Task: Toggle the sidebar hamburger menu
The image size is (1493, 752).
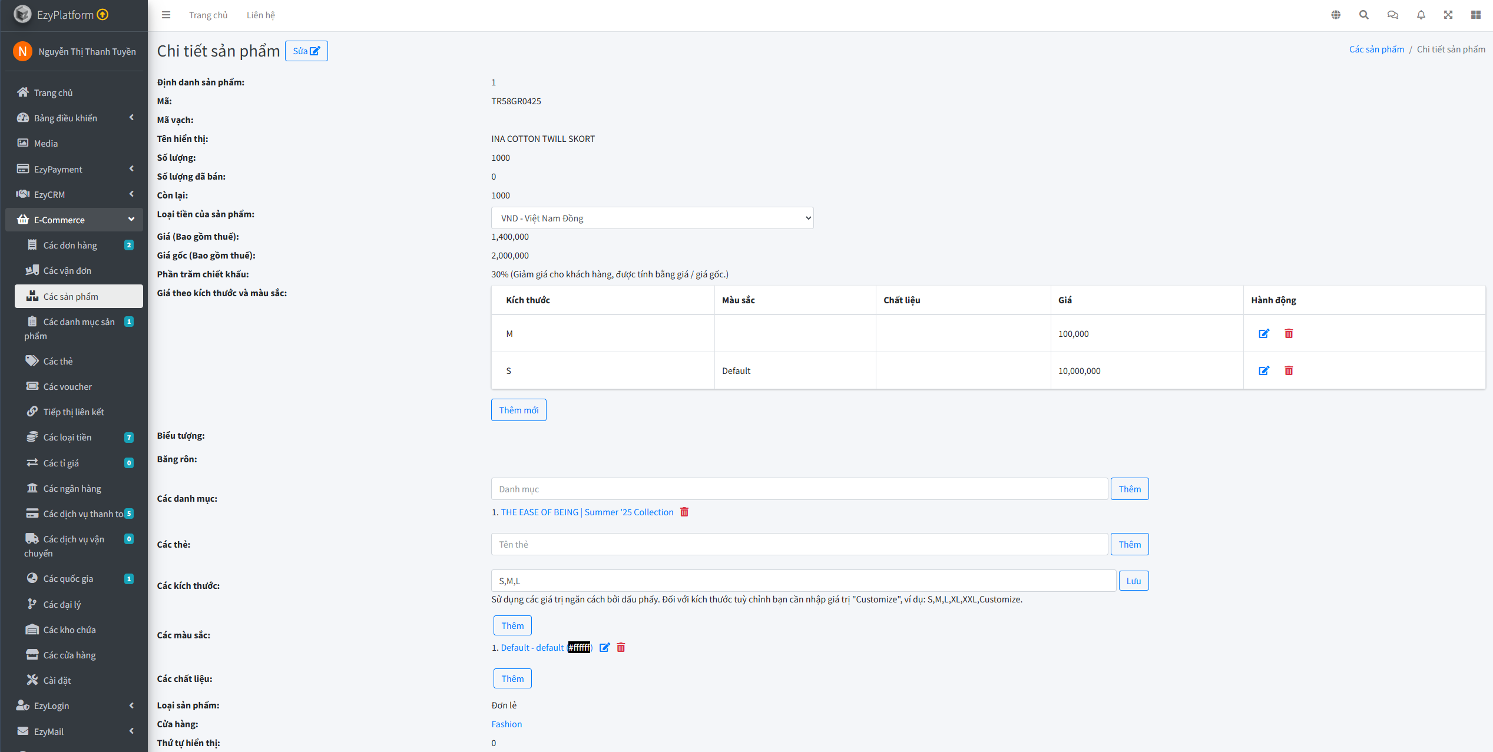Action: pos(166,15)
